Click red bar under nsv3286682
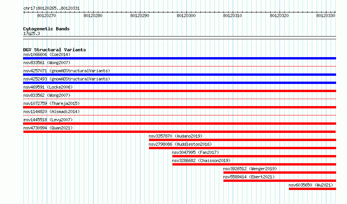Viewport: 347px width, 204px height. click(254, 164)
